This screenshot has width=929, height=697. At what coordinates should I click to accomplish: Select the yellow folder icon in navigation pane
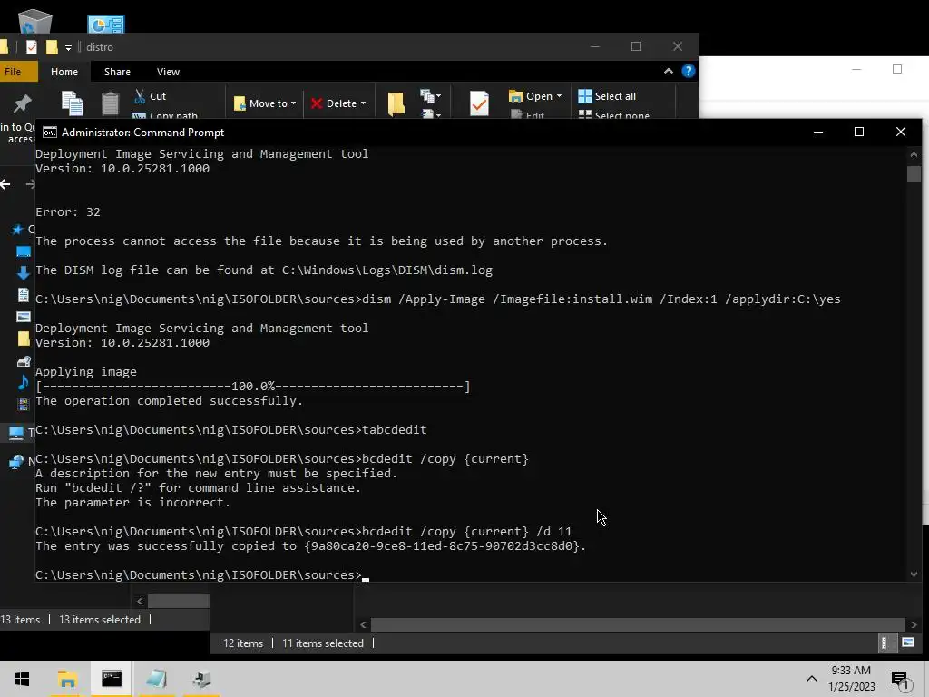(23, 339)
